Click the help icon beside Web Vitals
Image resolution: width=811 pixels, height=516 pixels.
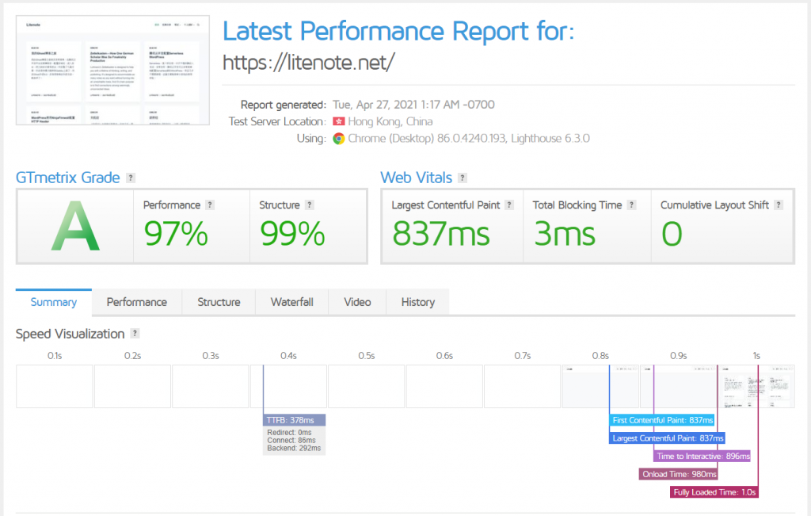coord(463,178)
